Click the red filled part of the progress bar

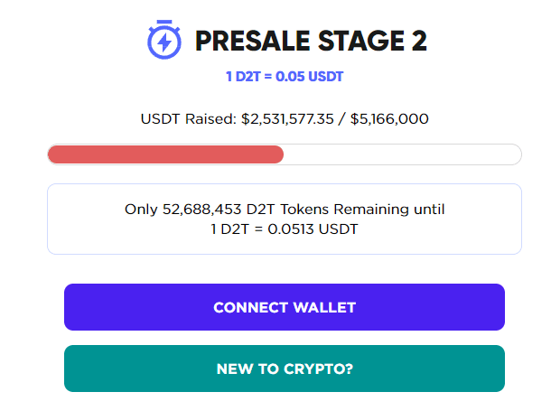(x=165, y=154)
